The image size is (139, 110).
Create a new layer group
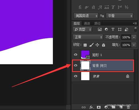tap(114, 107)
